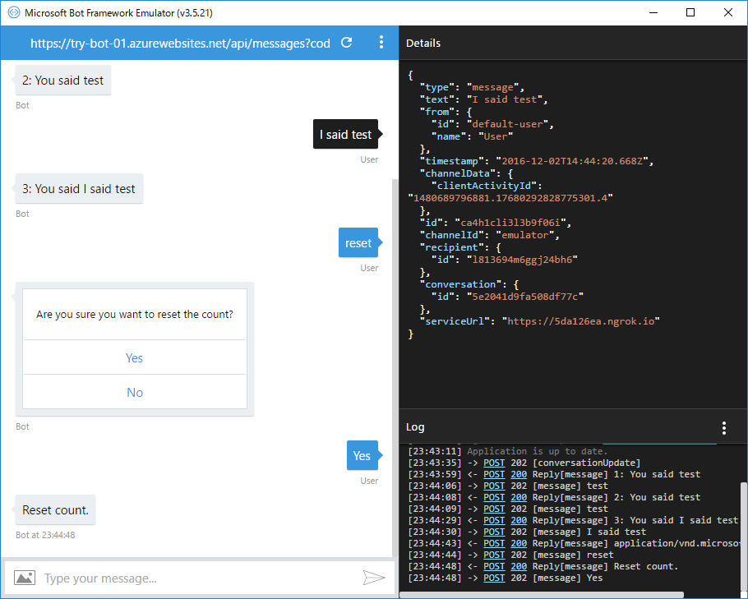The width and height of the screenshot is (748, 599).
Task: Open the address bar options menu
Action: [381, 42]
